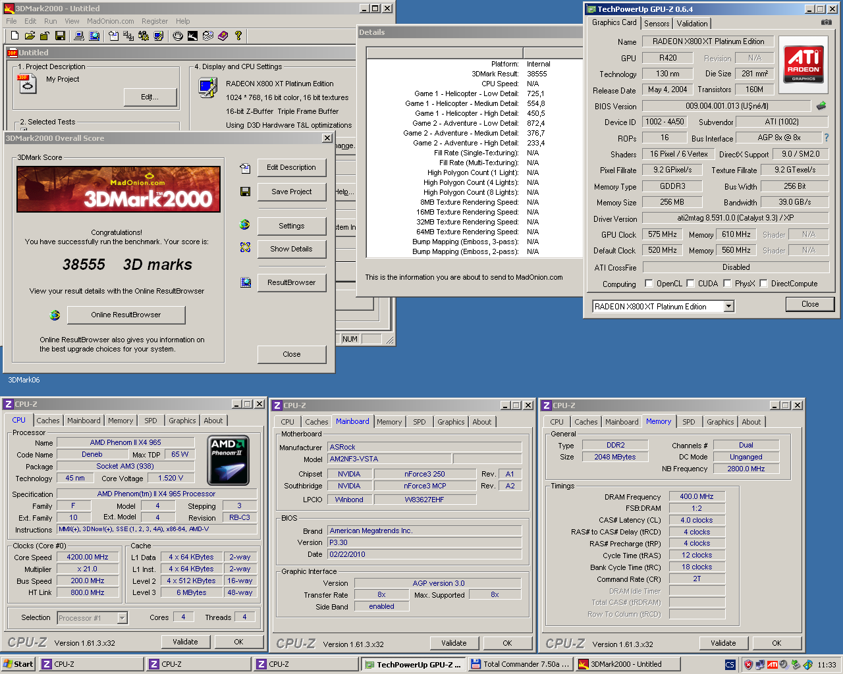
Task: Click the purple help book toolbar icon
Action: coord(223,36)
